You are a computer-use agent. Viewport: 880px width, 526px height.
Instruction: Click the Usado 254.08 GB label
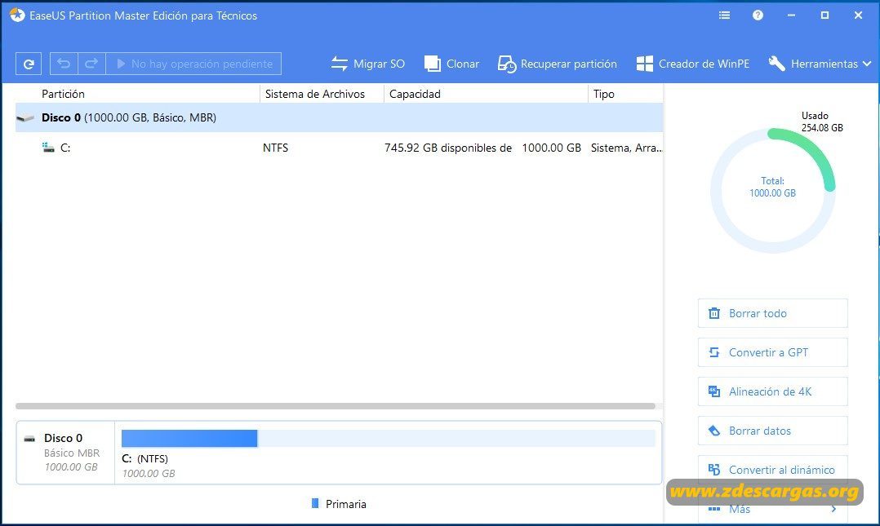822,122
